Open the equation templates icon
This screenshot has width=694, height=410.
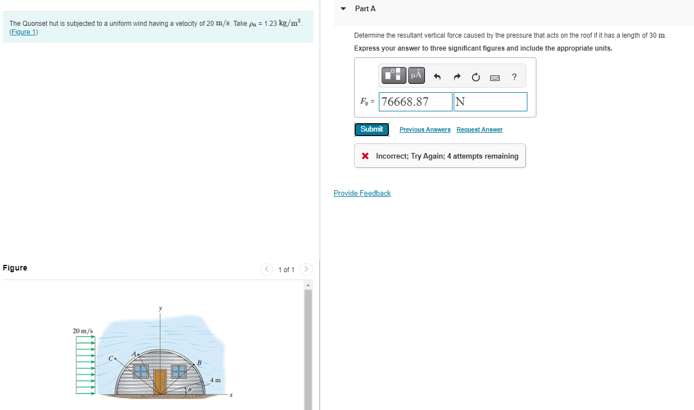(x=393, y=75)
